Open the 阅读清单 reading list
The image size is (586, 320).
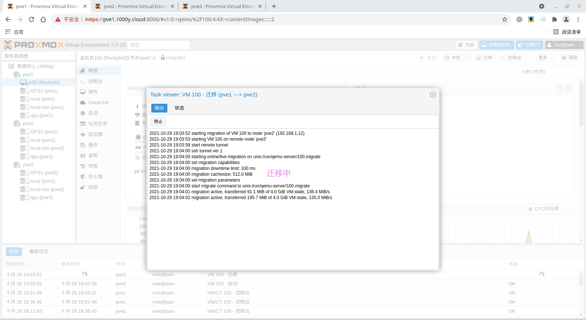pos(567,32)
